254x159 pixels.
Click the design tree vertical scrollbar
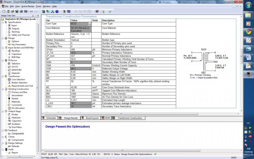37,88
